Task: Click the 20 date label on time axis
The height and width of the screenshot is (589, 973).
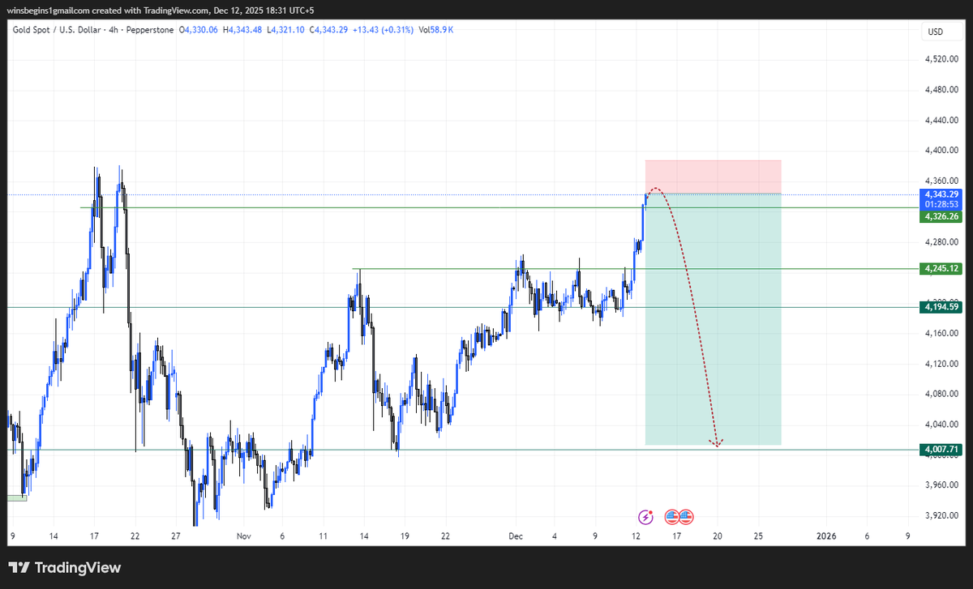Action: pos(718,536)
